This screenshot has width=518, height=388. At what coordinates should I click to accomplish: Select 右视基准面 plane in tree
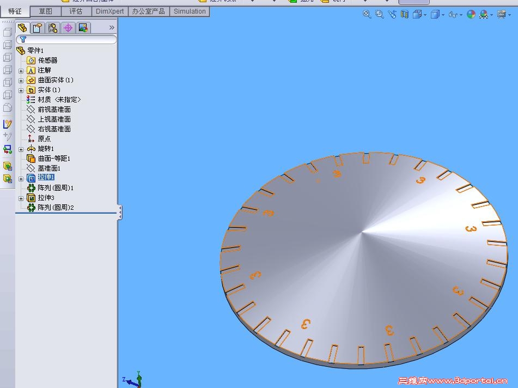click(x=54, y=129)
